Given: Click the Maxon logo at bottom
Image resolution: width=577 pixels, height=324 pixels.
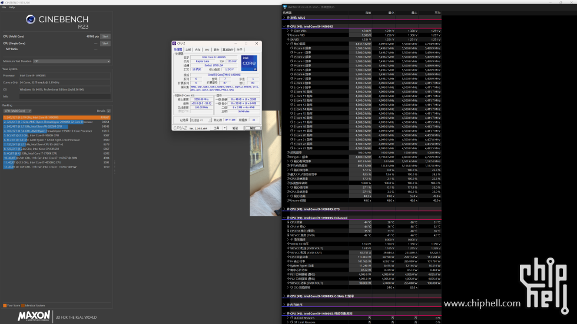Looking at the screenshot, I should 34,316.
